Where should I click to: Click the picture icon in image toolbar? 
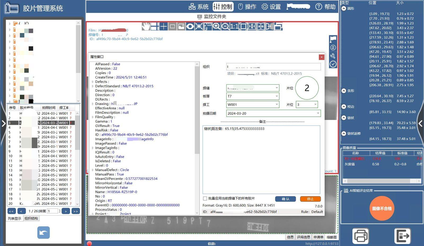[181, 26]
